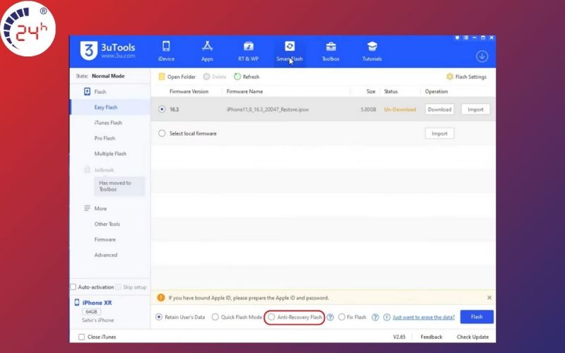This screenshot has width=565, height=353.
Task: Open Flash Settings
Action: 466,77
